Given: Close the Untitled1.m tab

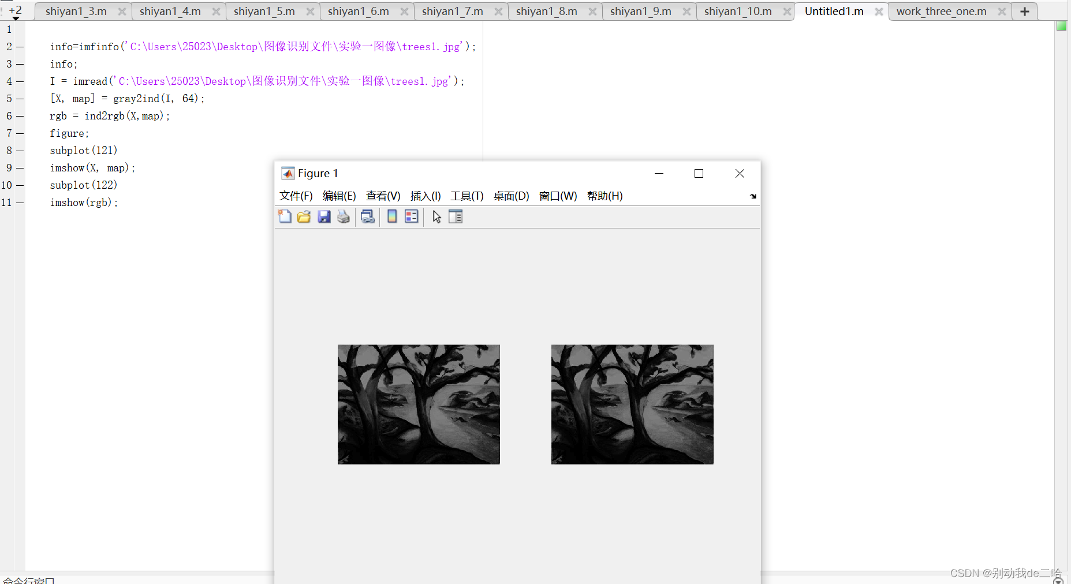Looking at the screenshot, I should pos(879,12).
